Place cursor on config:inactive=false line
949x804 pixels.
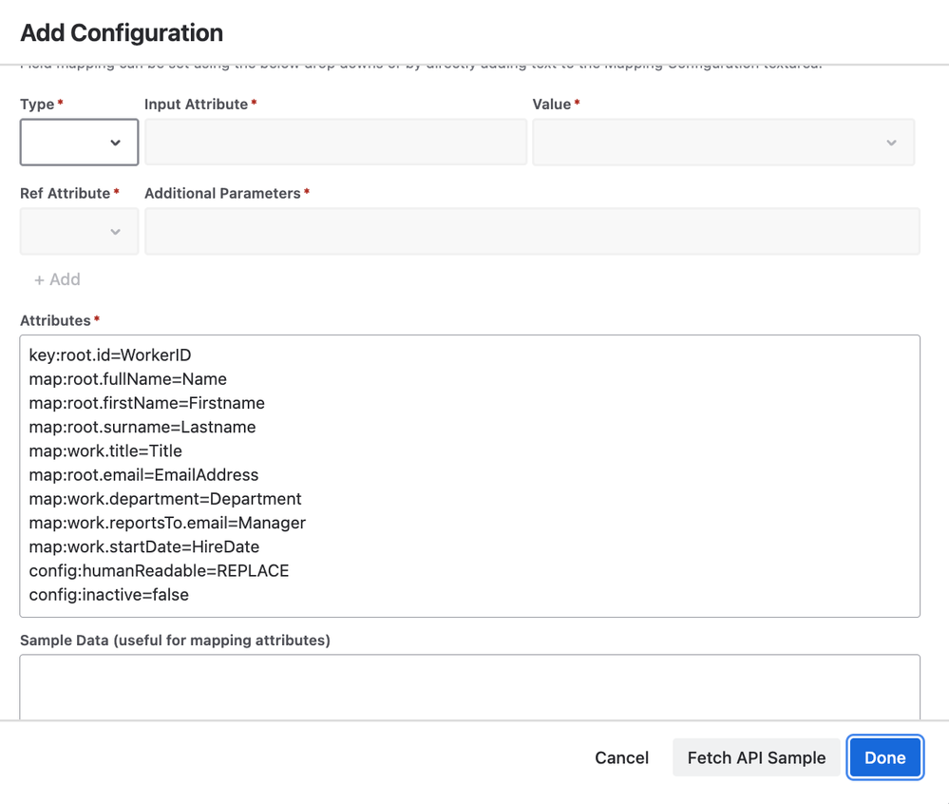pos(109,595)
